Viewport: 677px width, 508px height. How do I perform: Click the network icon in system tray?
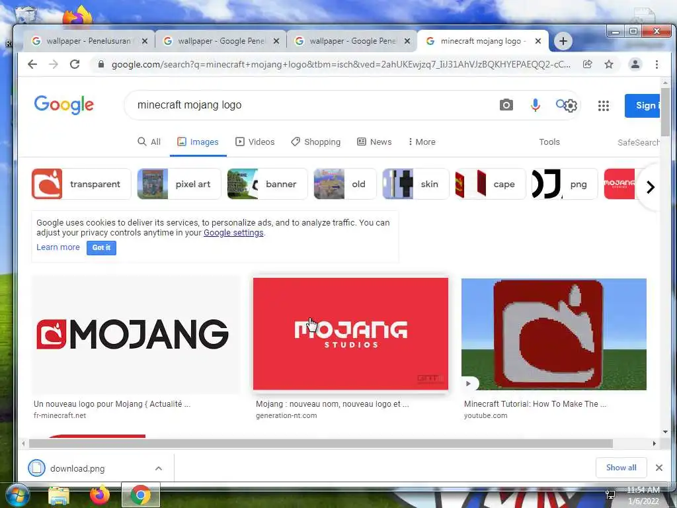[610, 495]
